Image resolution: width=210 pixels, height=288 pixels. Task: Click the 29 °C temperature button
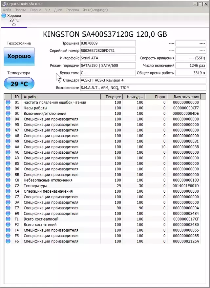coord(19,84)
